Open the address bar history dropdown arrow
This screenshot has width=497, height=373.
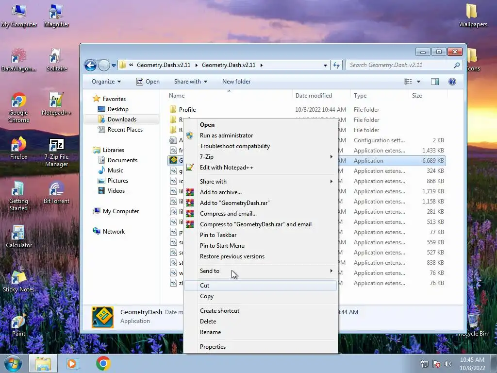(x=325, y=66)
